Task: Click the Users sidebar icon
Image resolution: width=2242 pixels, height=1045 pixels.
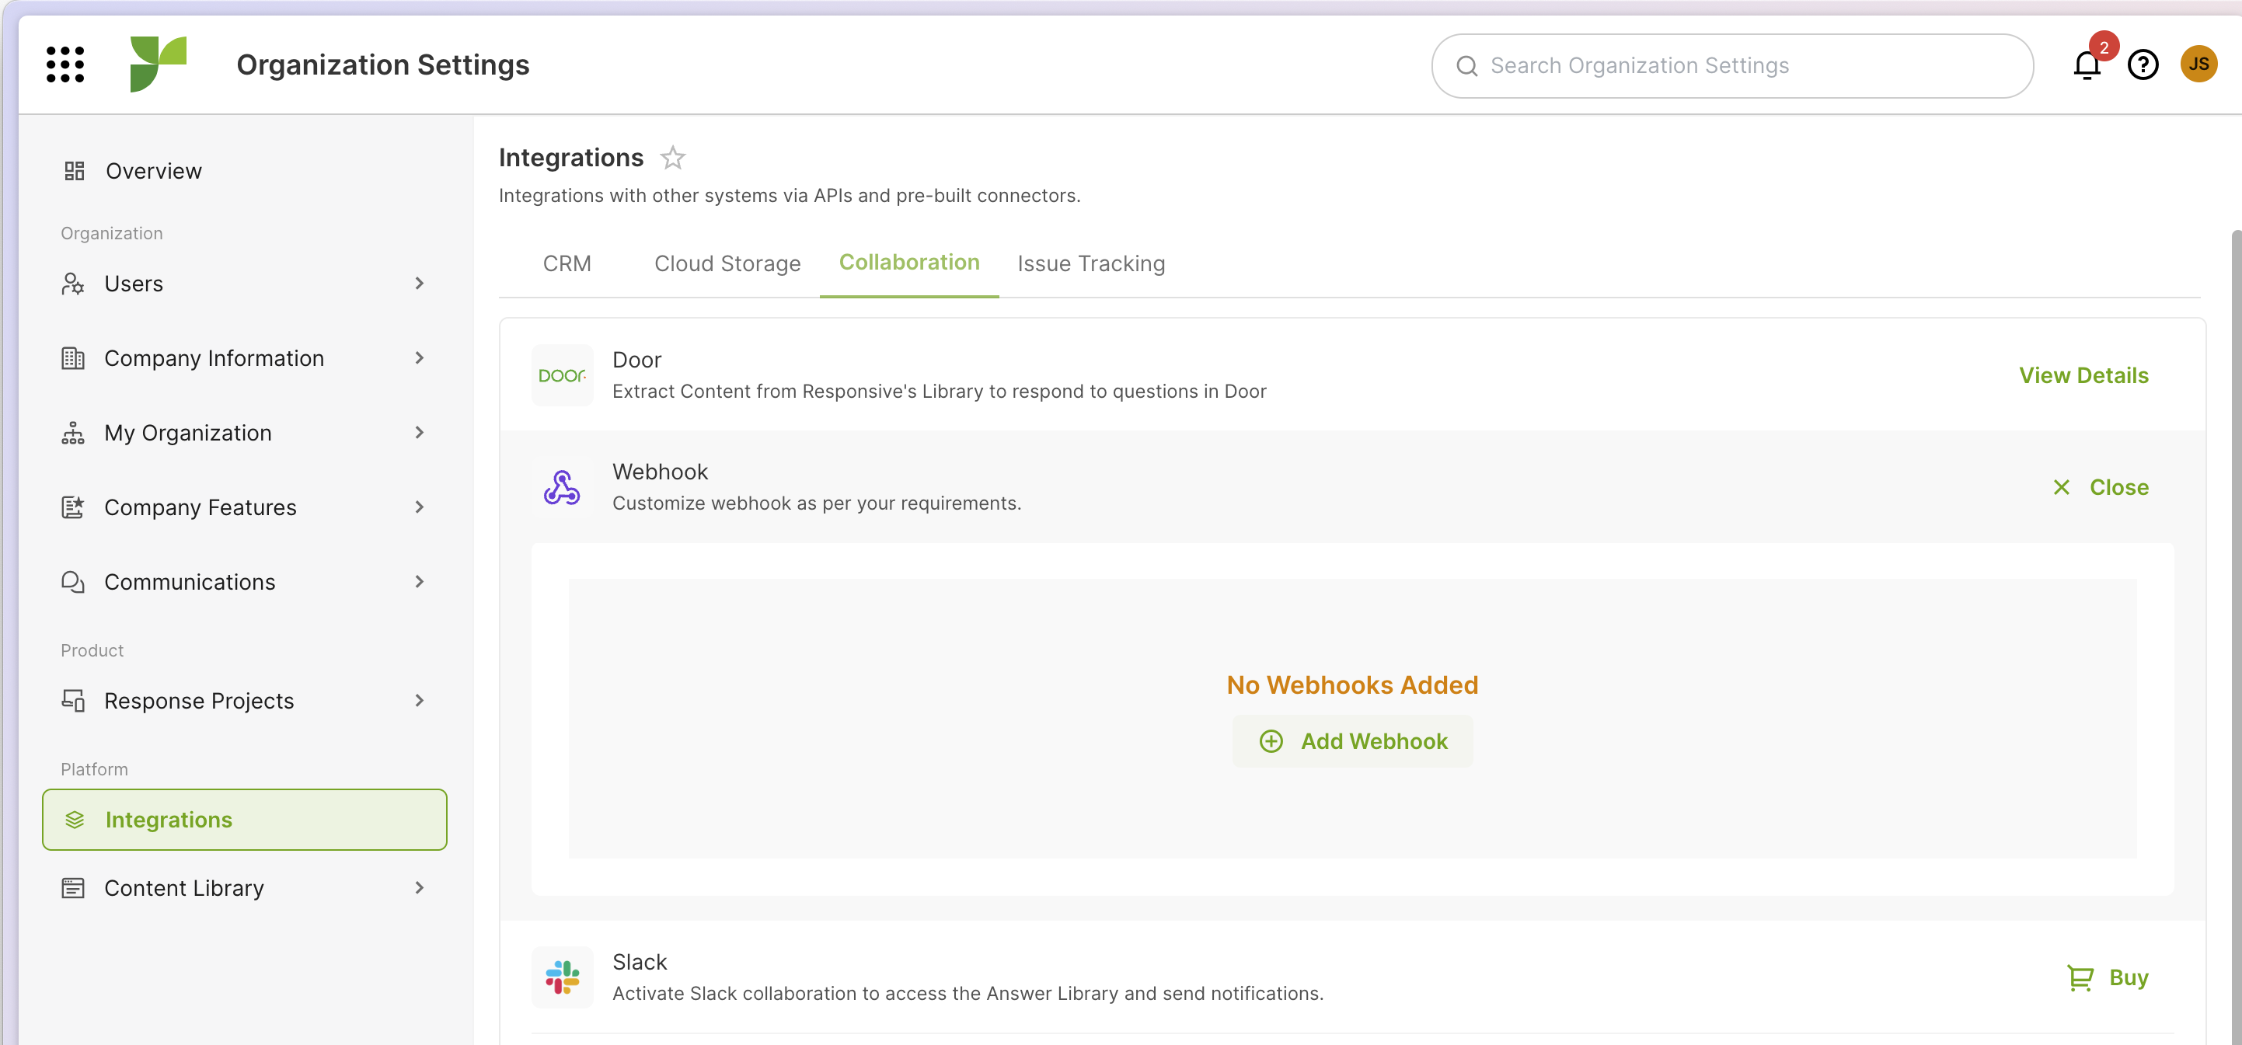Action: pyautogui.click(x=73, y=284)
